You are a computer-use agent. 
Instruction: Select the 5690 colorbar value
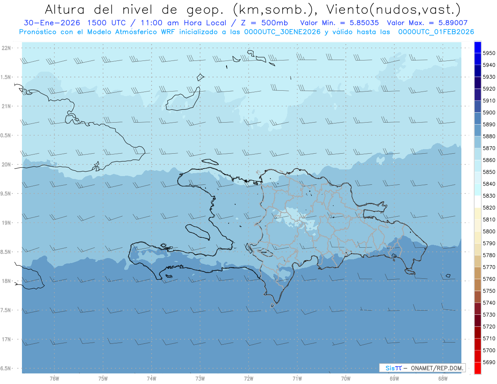489,362
